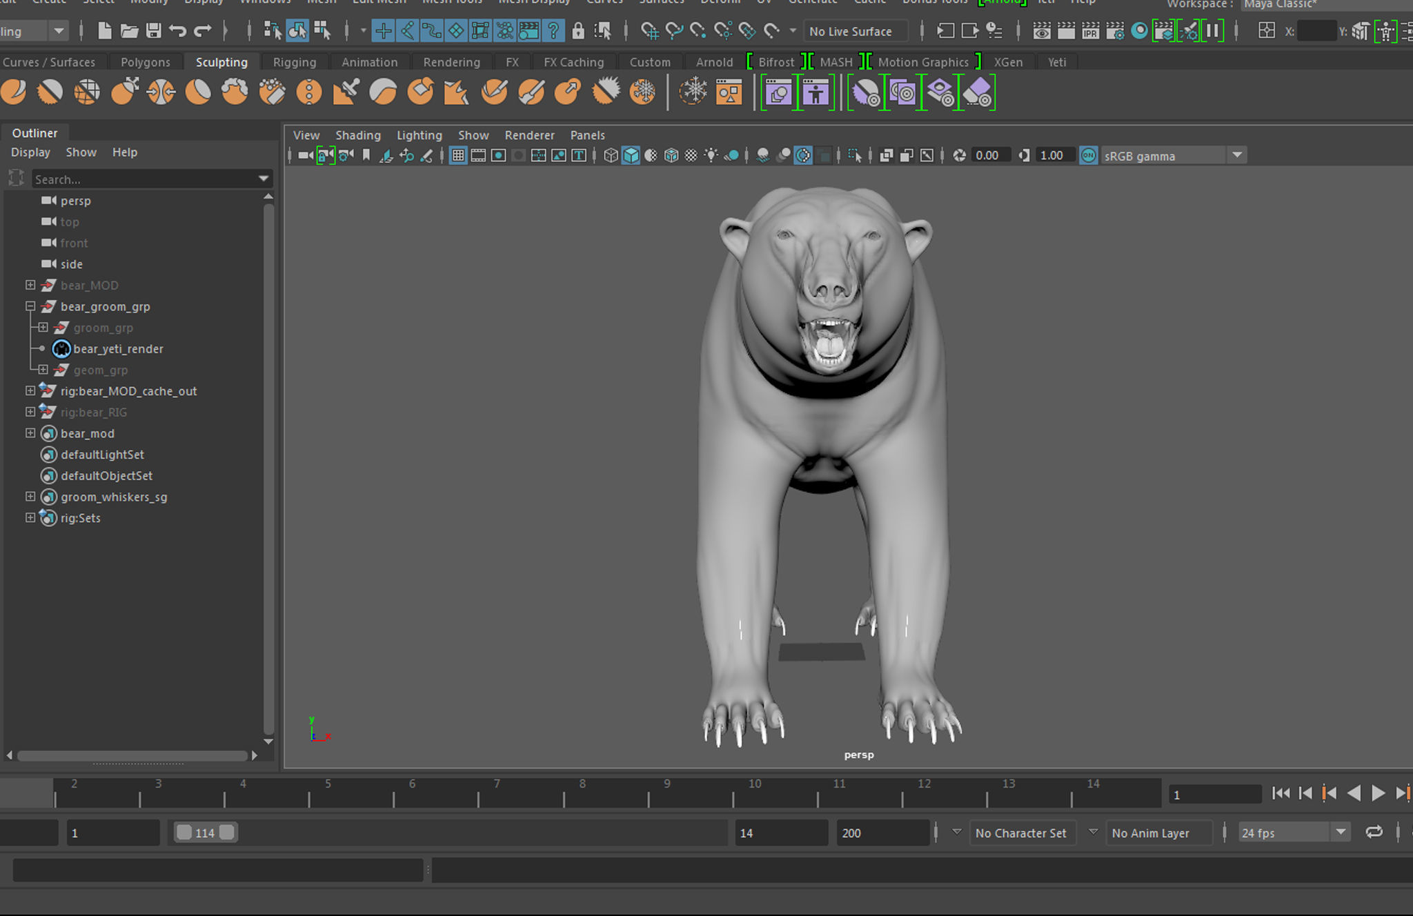Click the Outliner search field
This screenshot has height=916, width=1413.
[x=144, y=179]
